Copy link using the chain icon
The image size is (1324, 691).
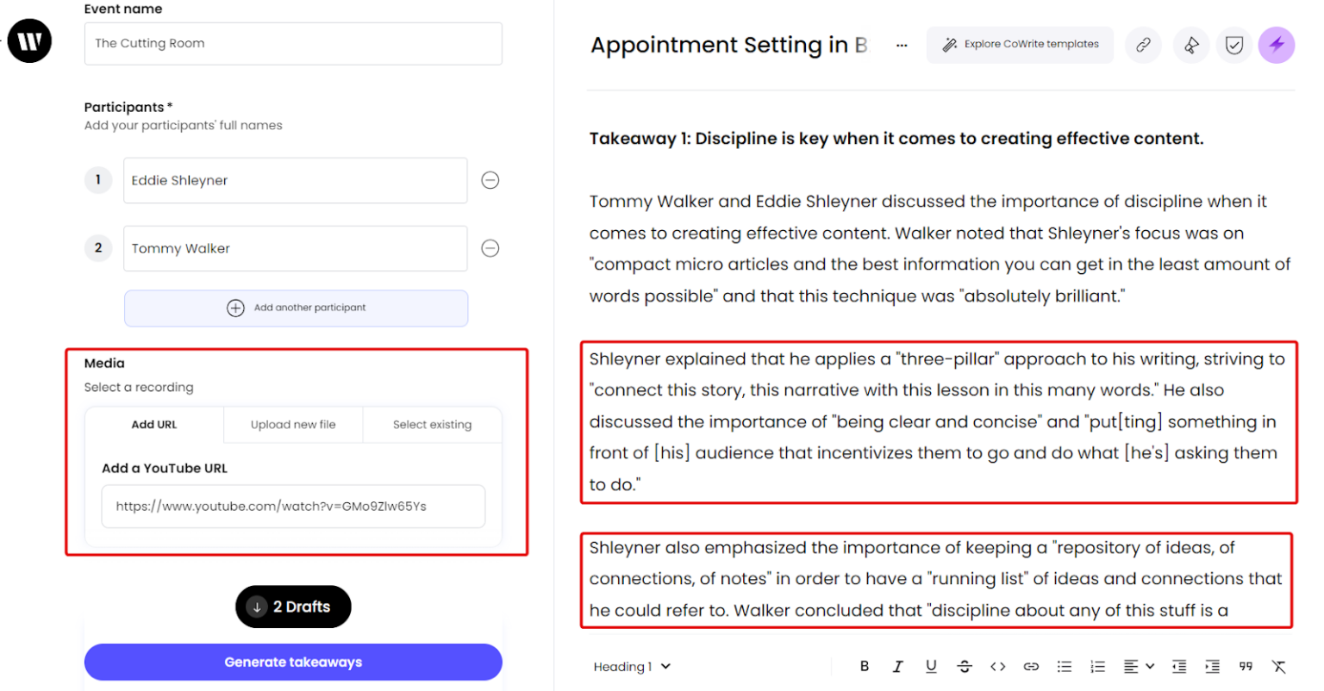pyautogui.click(x=1143, y=45)
